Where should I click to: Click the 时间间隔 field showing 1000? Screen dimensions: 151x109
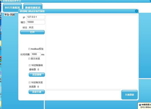click(35, 54)
